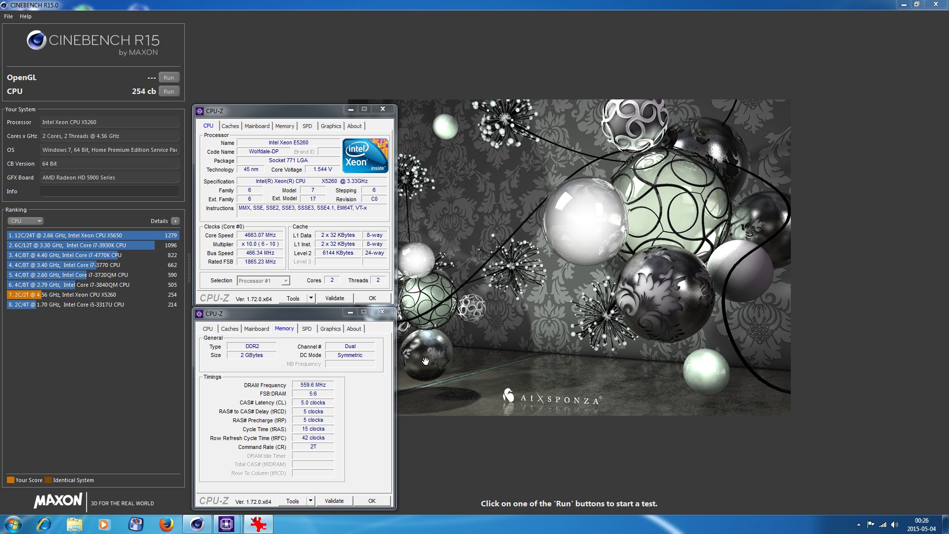This screenshot has height=534, width=949.
Task: Launch Firefox from the taskbar
Action: [166, 524]
